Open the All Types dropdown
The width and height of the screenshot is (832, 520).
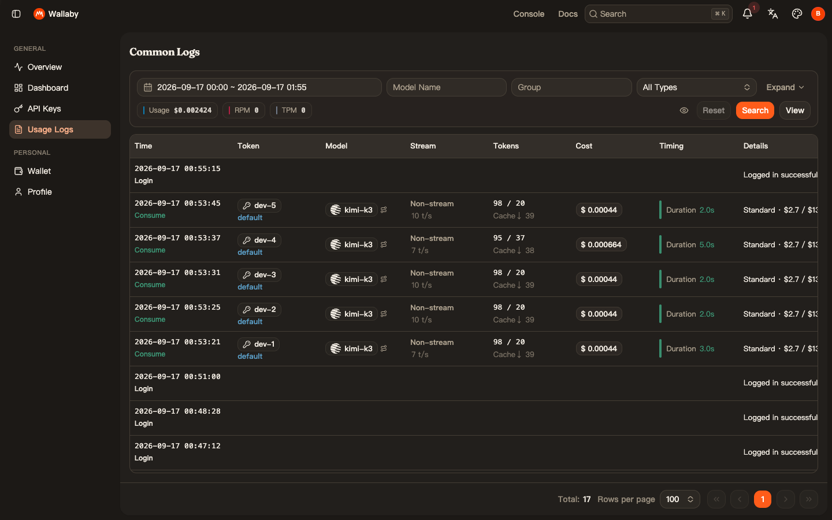click(x=696, y=87)
